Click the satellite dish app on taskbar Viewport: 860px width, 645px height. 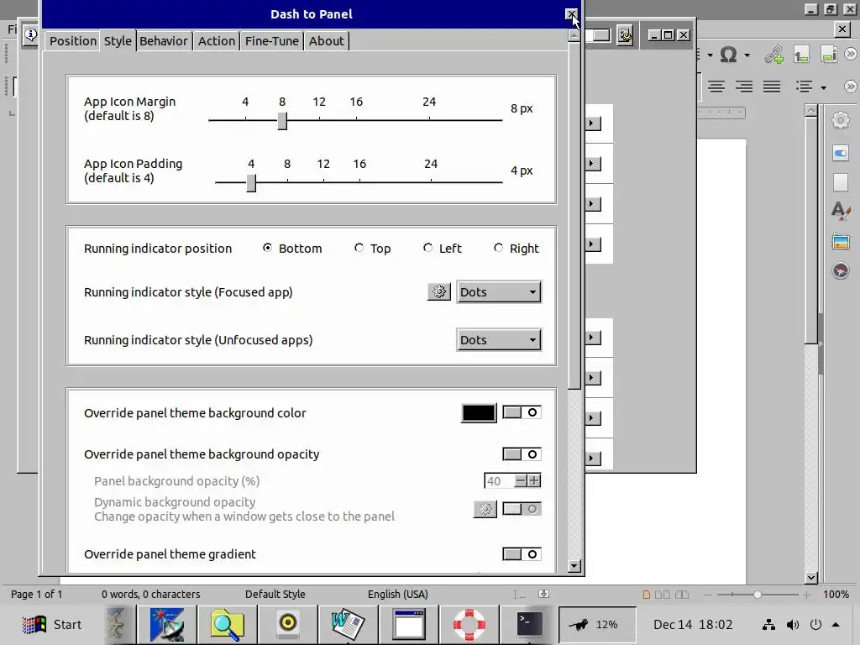pyautogui.click(x=167, y=624)
